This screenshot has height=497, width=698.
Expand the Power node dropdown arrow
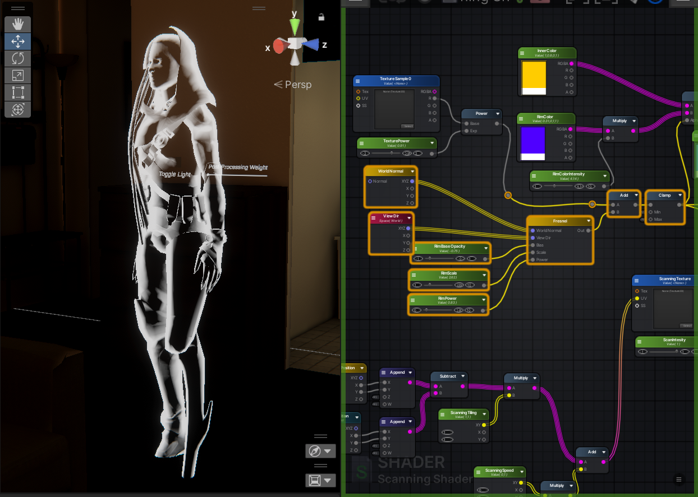click(497, 114)
